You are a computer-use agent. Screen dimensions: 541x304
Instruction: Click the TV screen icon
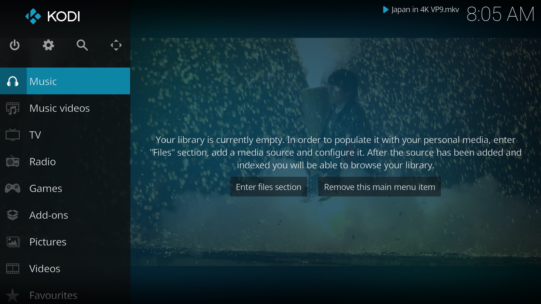(x=13, y=135)
